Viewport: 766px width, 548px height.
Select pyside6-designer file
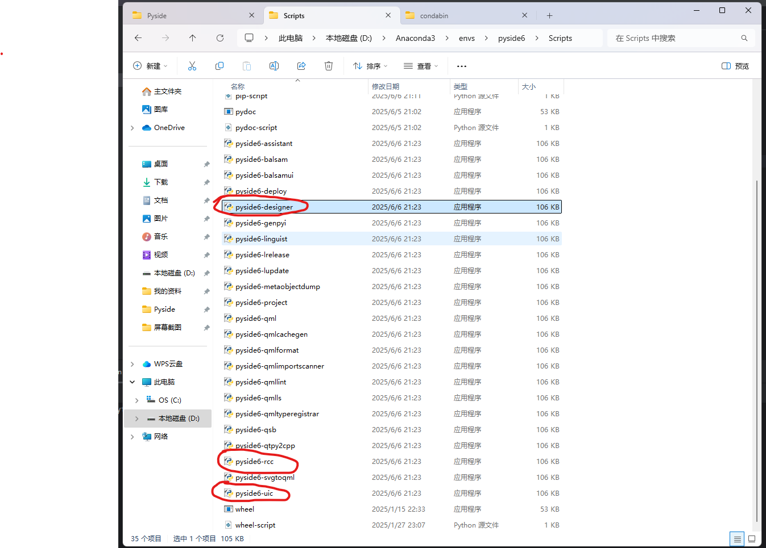(x=392, y=207)
